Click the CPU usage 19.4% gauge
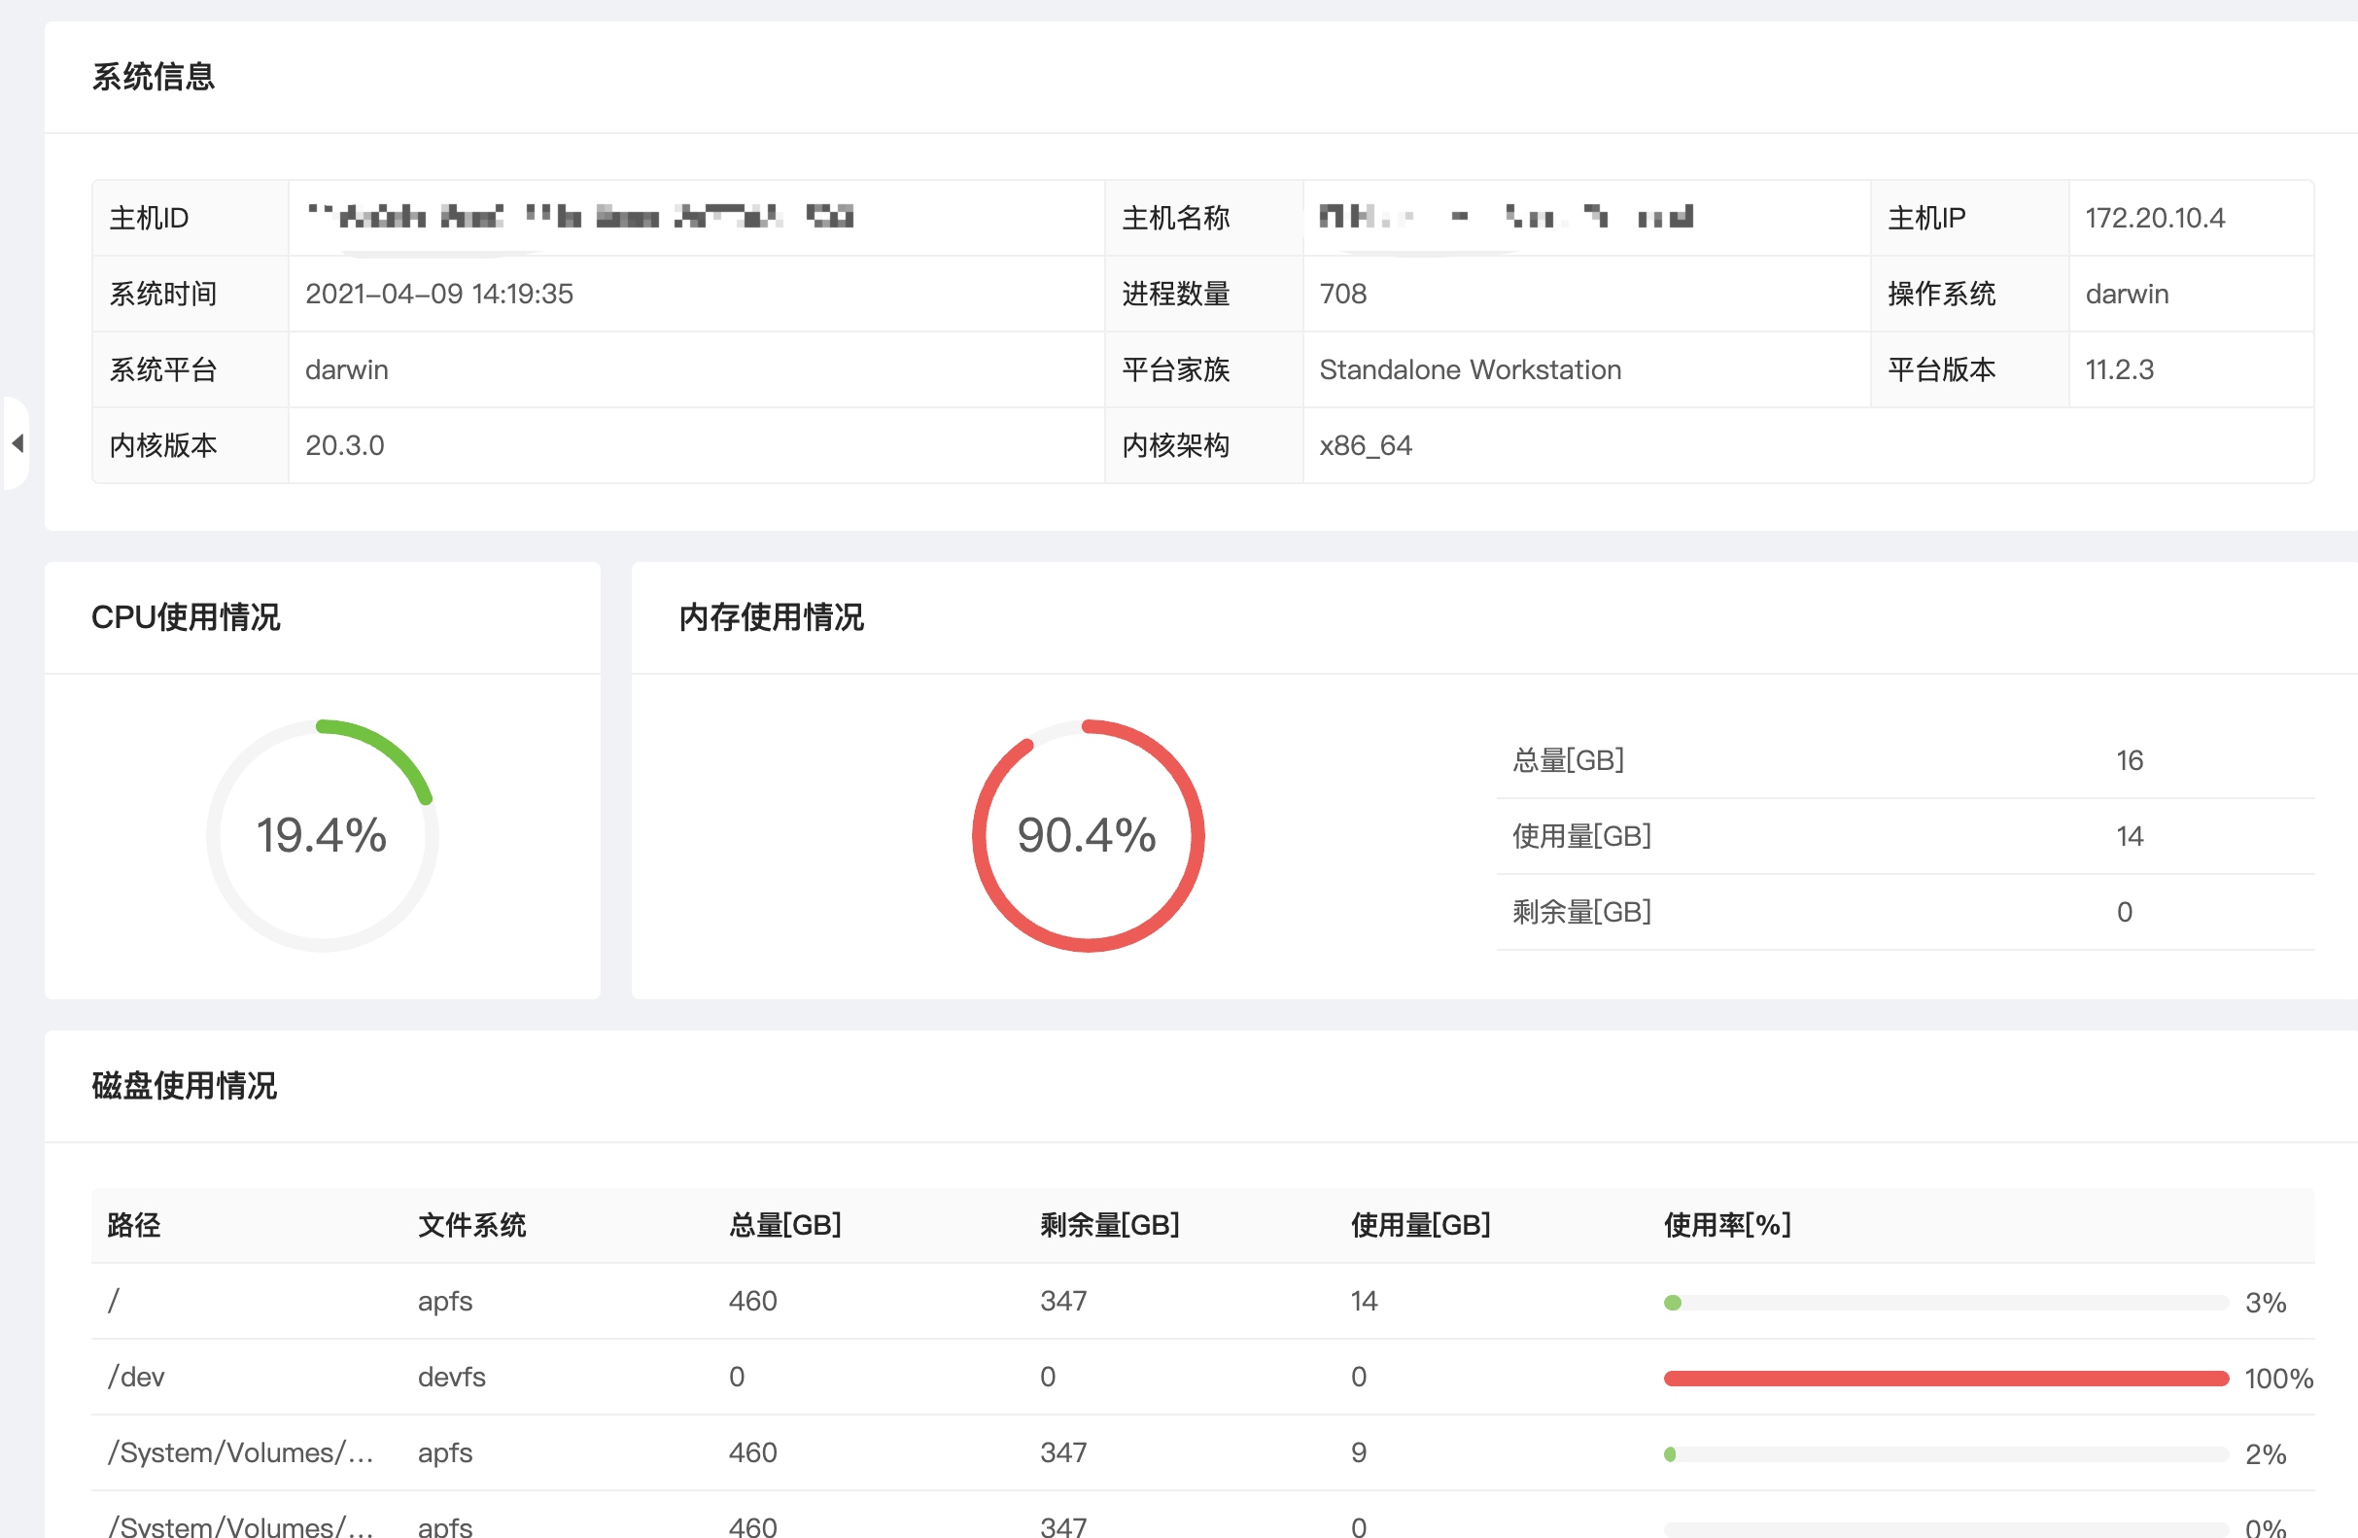This screenshot has width=2358, height=1538. [322, 835]
